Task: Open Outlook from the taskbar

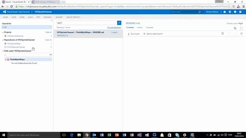Action: pyautogui.click(x=94, y=135)
